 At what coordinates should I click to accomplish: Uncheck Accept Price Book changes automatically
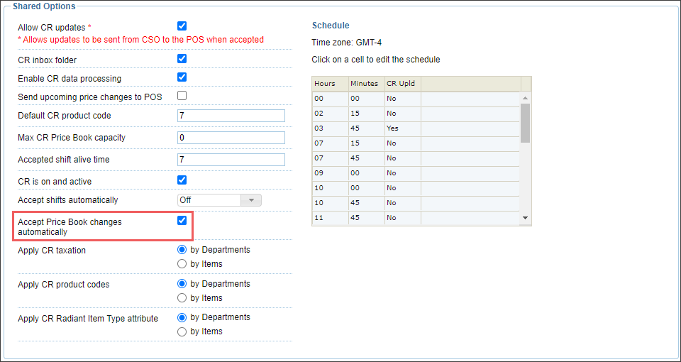click(x=182, y=220)
